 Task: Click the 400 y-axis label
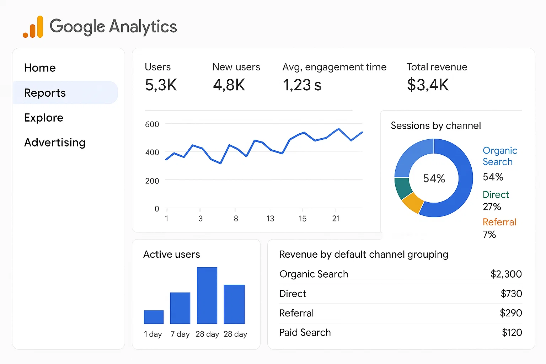(x=152, y=152)
